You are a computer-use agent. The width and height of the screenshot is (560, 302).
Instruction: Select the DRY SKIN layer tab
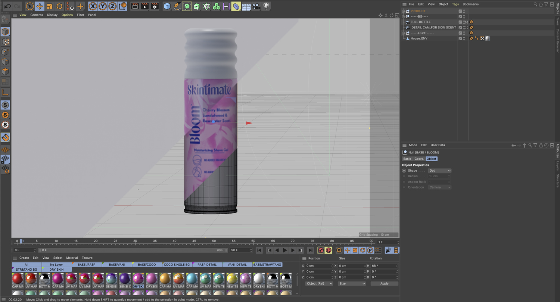point(56,270)
